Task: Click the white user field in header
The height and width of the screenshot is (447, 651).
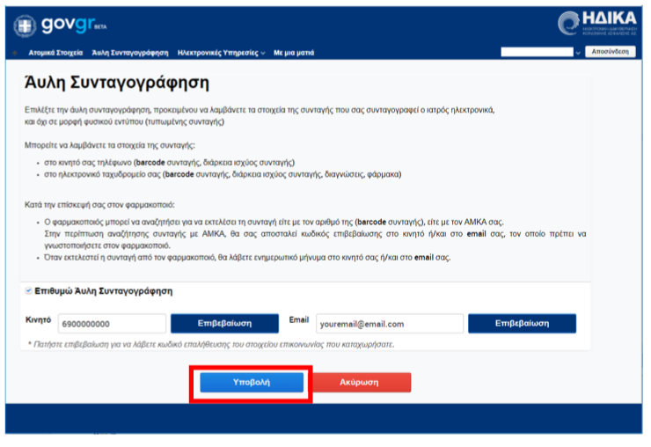Action: (x=537, y=53)
